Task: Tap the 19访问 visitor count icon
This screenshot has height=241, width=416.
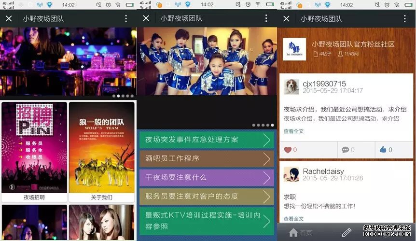Action: click(340, 54)
